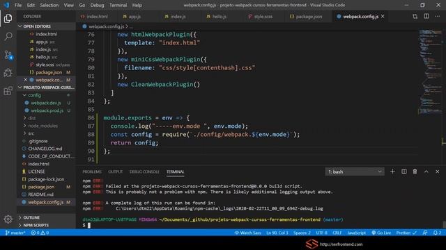Open the editor More Actions ellipsis
This screenshot has height=250, width=446.
pyautogui.click(x=438, y=17)
